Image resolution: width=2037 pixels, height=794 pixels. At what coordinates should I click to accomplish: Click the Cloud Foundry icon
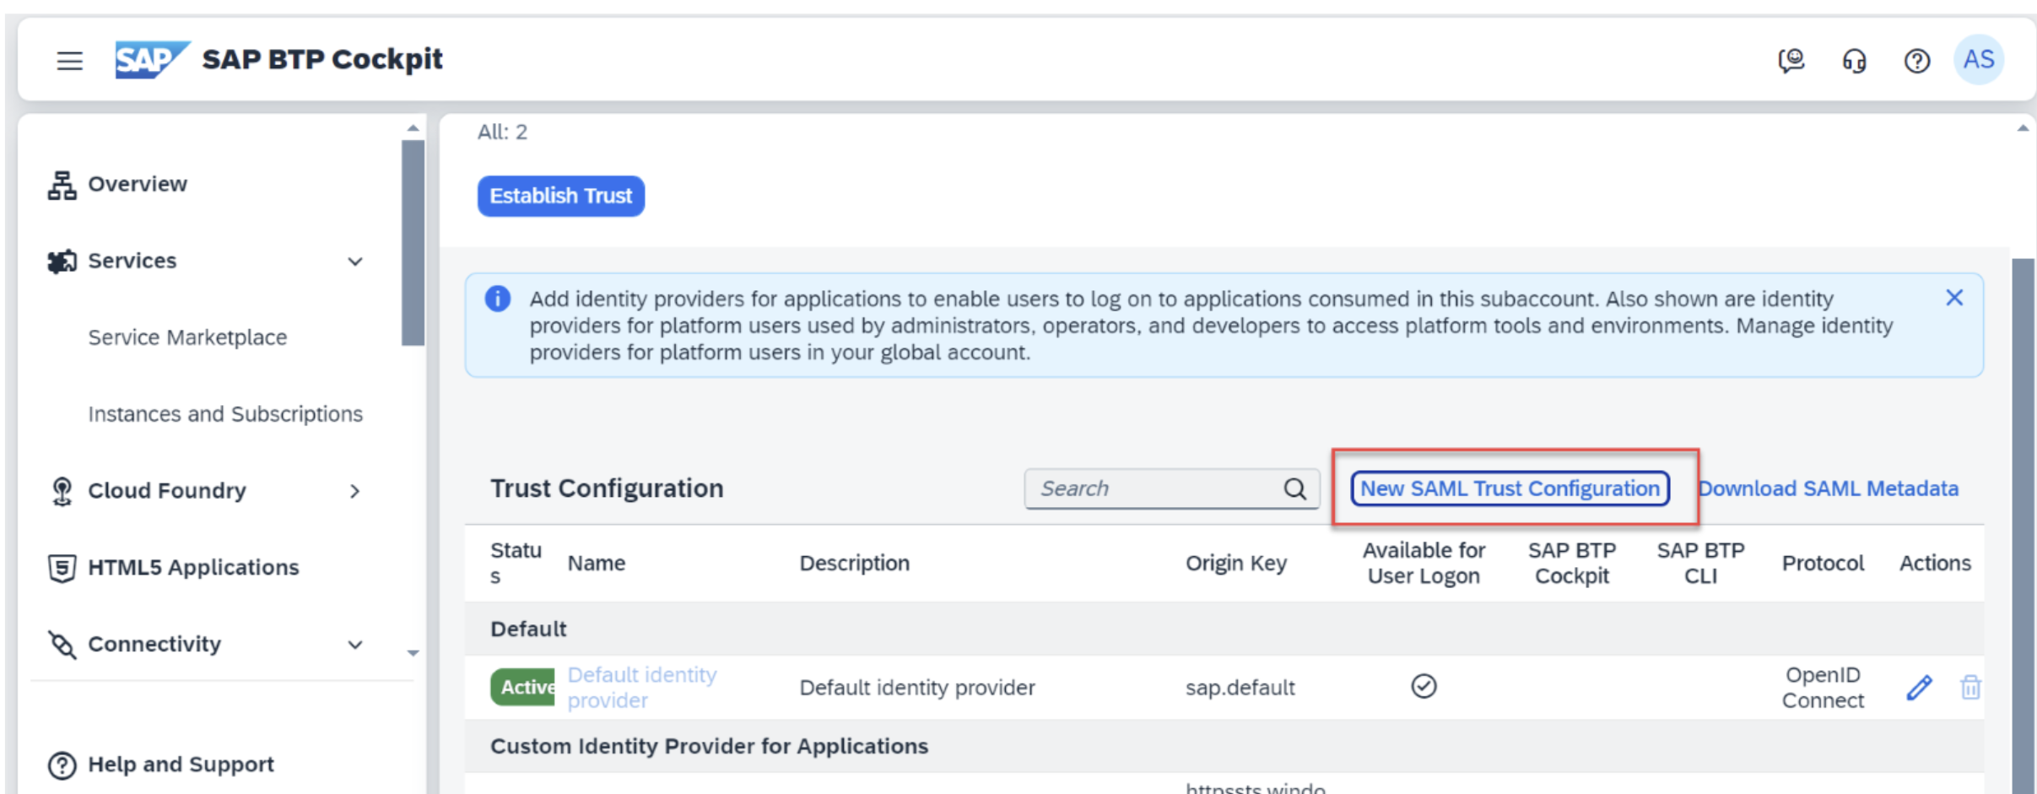point(62,491)
